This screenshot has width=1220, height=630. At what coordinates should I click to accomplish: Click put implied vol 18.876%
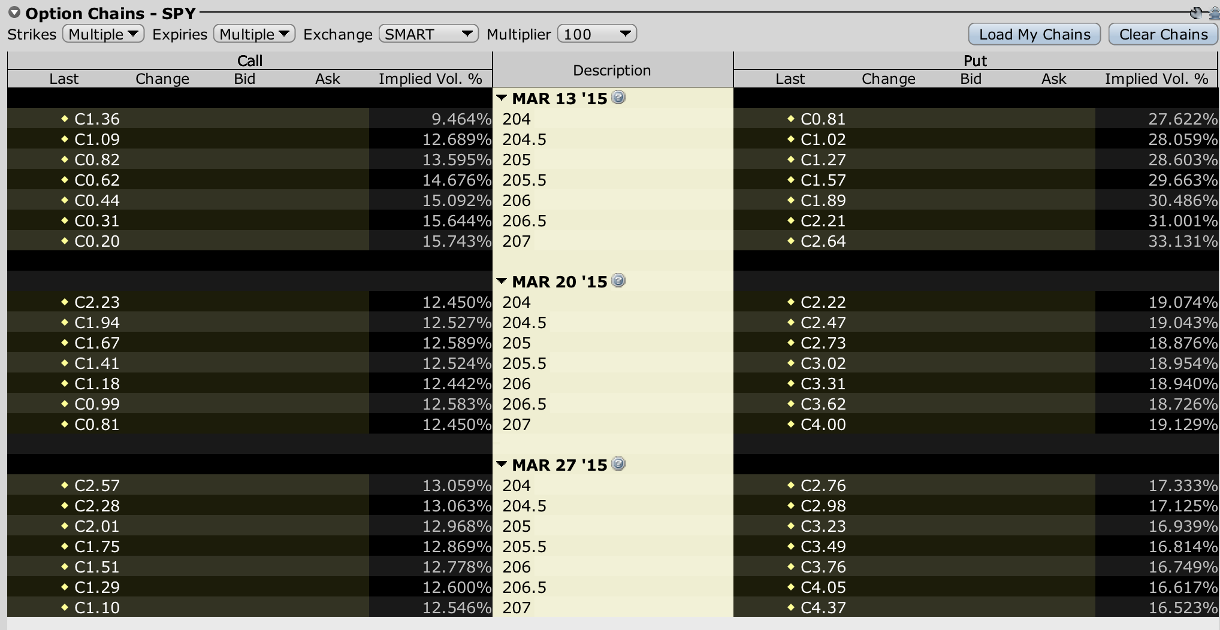[1183, 343]
